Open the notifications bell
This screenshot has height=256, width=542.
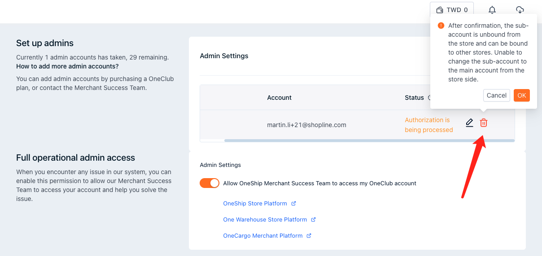(492, 10)
